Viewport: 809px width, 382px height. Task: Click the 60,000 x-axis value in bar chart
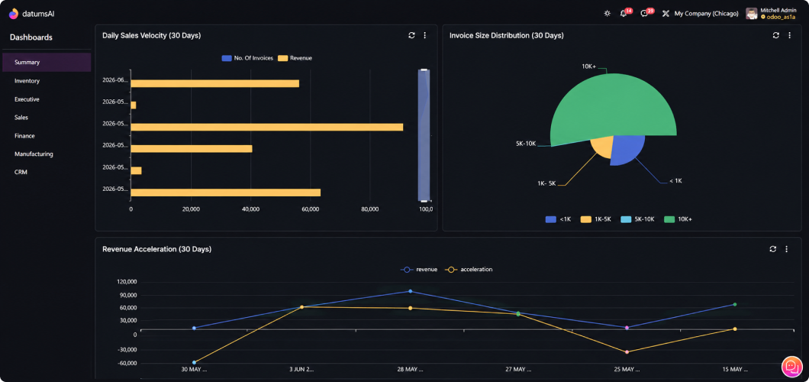310,209
